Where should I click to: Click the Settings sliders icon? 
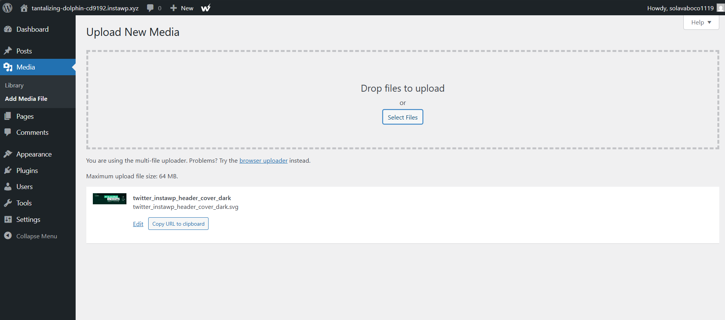coord(8,219)
